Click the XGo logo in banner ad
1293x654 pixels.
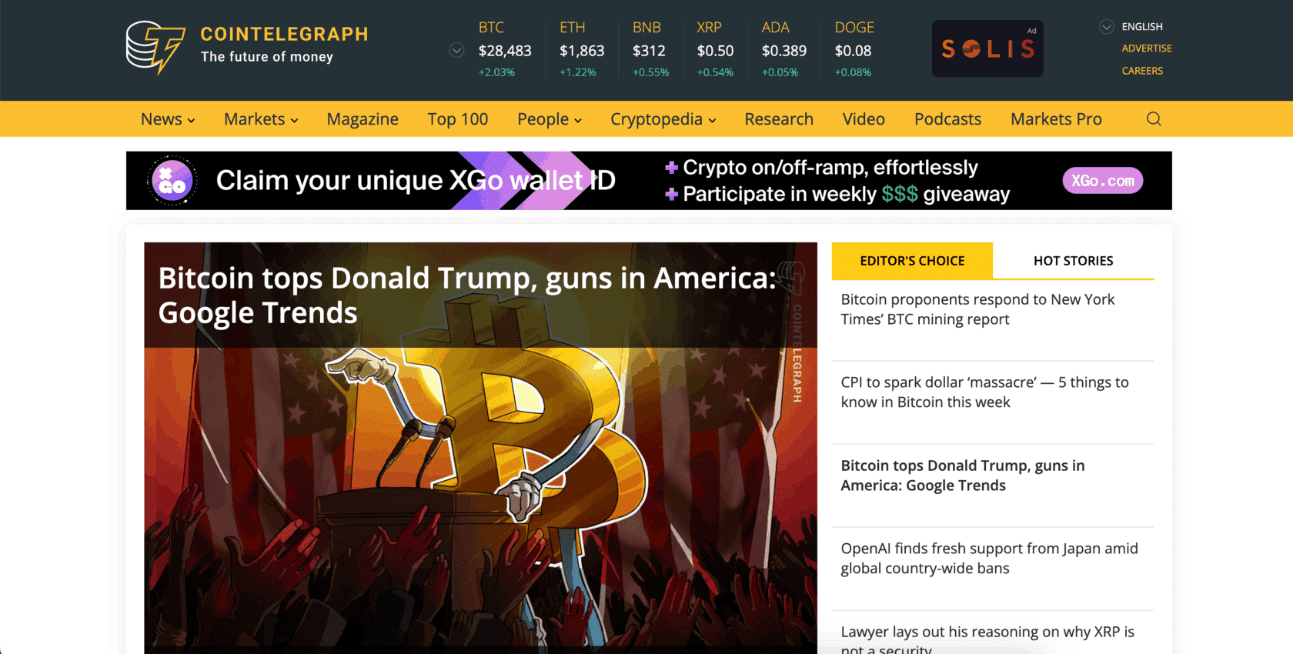(x=172, y=181)
